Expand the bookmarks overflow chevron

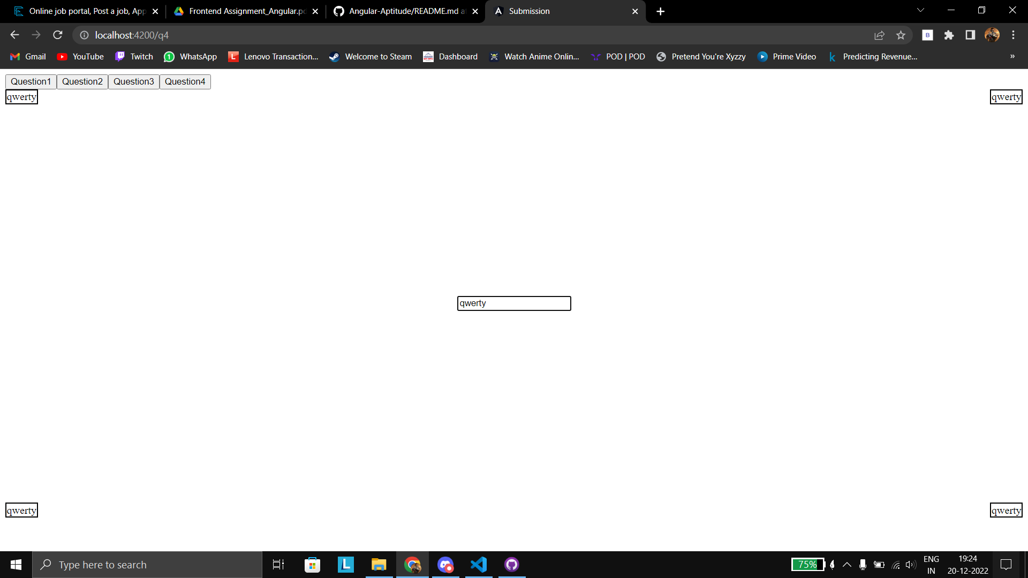[1012, 56]
